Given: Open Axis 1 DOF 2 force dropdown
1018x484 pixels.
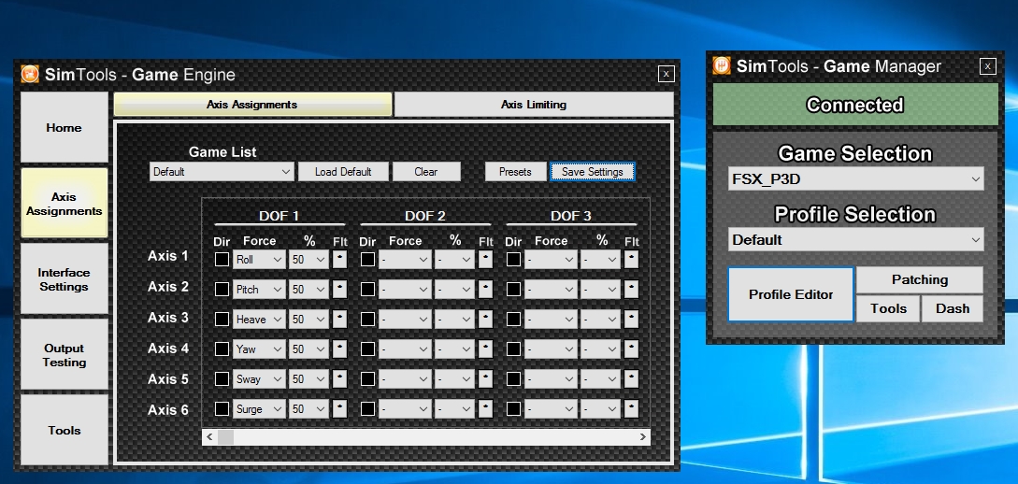Looking at the screenshot, I should click(x=405, y=260).
